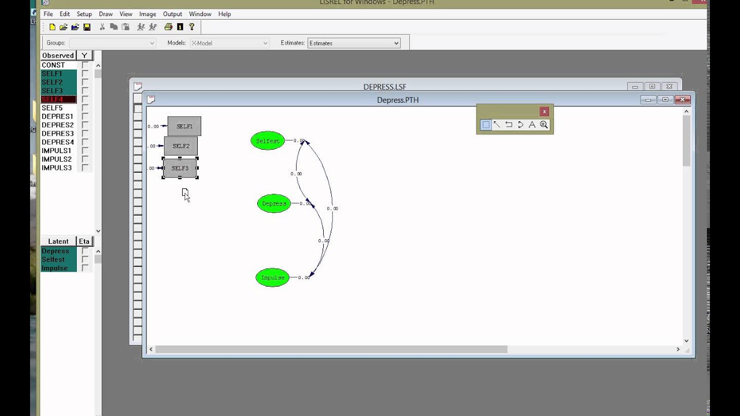Open the View menu
The image size is (740, 416).
point(126,14)
